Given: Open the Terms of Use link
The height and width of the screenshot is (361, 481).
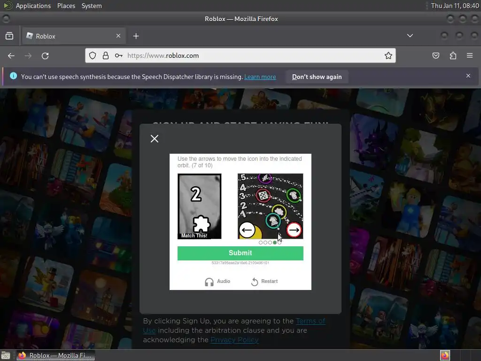Looking at the screenshot, I should [x=310, y=321].
